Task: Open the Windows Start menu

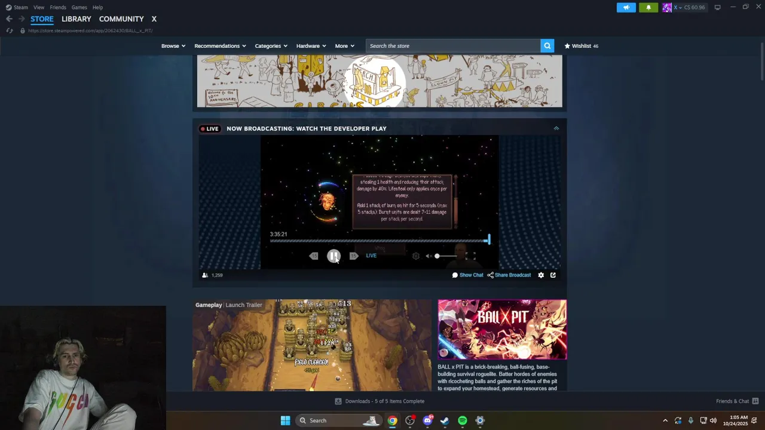Action: pyautogui.click(x=285, y=420)
